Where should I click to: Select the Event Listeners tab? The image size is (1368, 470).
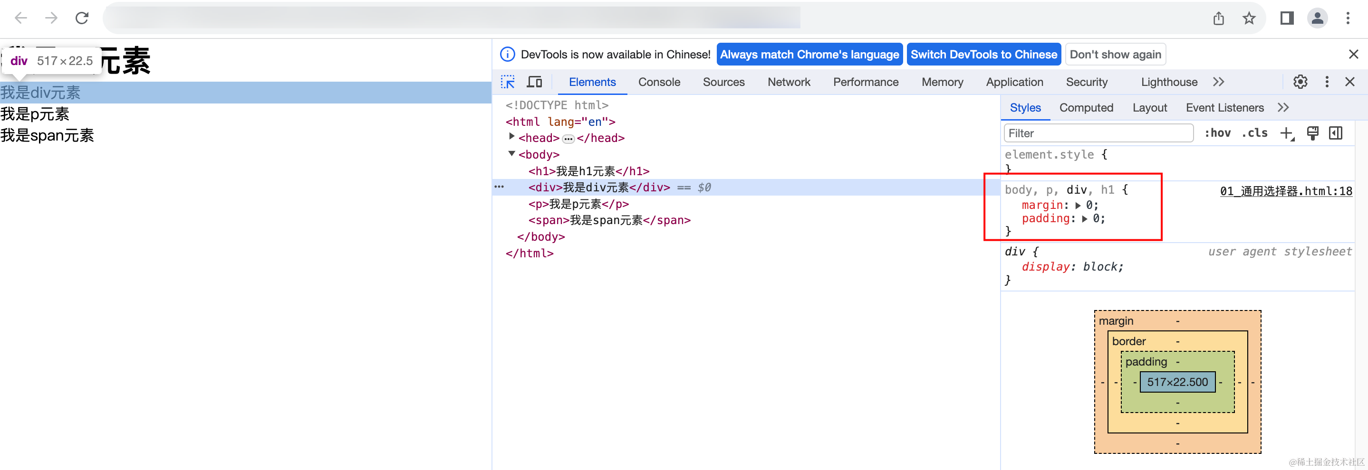pyautogui.click(x=1224, y=108)
